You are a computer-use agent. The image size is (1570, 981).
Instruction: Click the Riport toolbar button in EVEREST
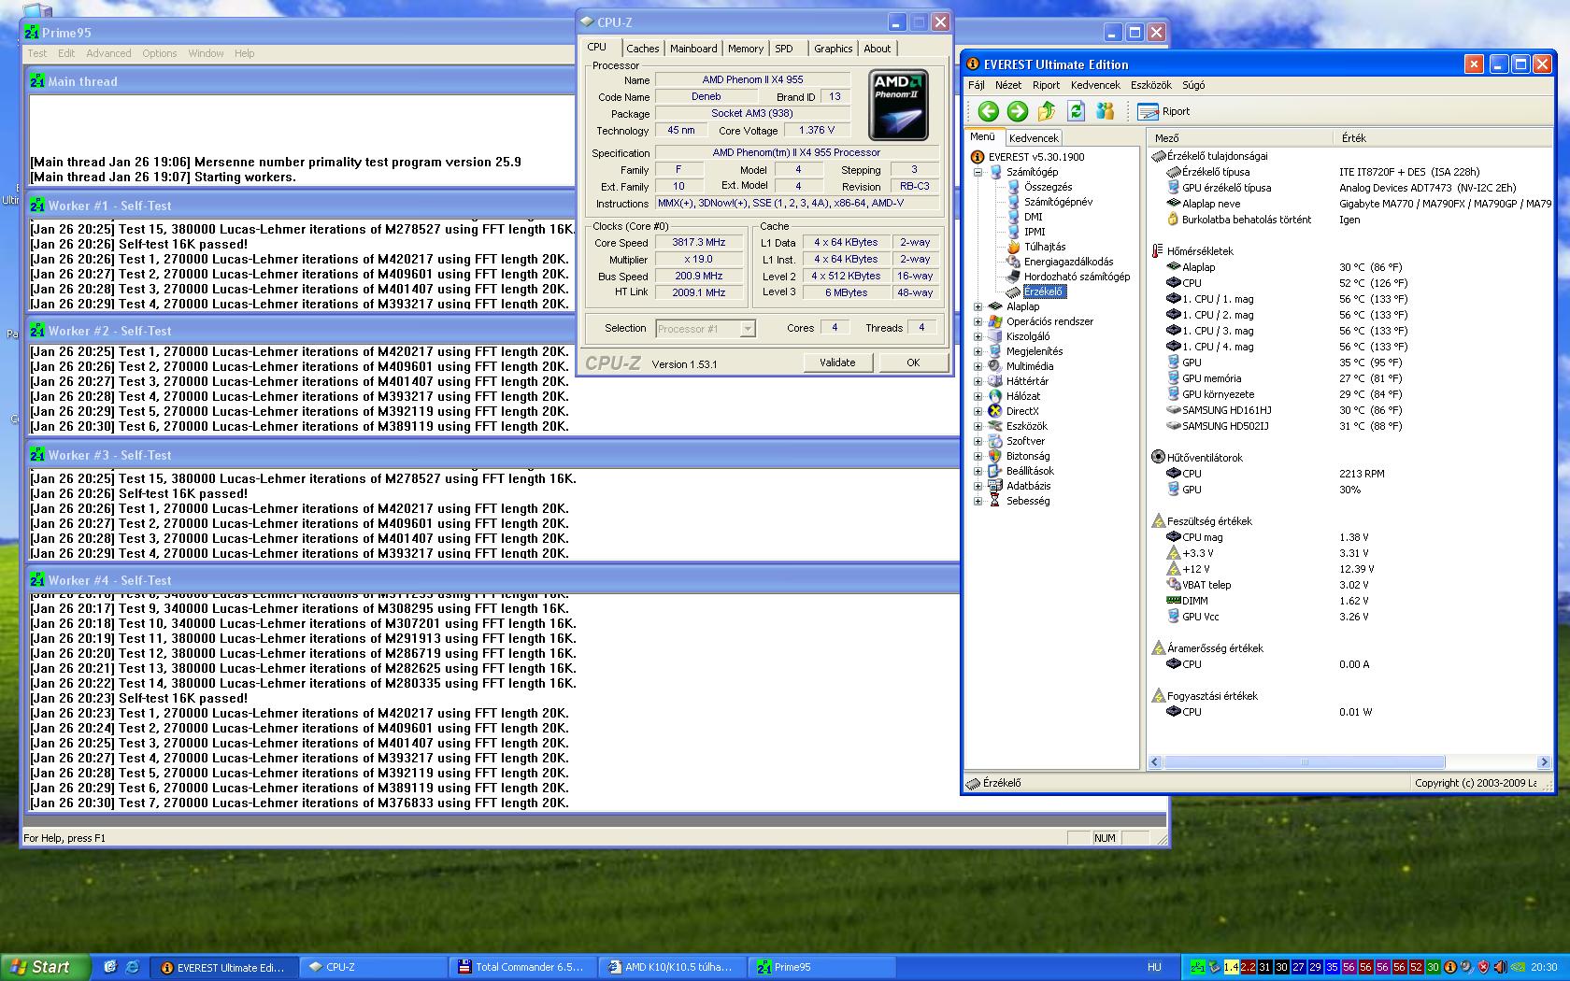click(x=1163, y=111)
